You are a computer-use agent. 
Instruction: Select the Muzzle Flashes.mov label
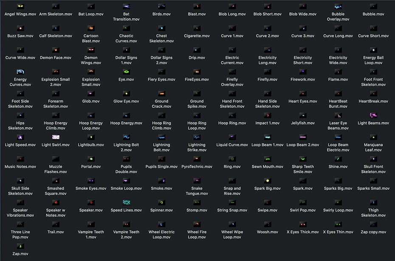click(56, 169)
